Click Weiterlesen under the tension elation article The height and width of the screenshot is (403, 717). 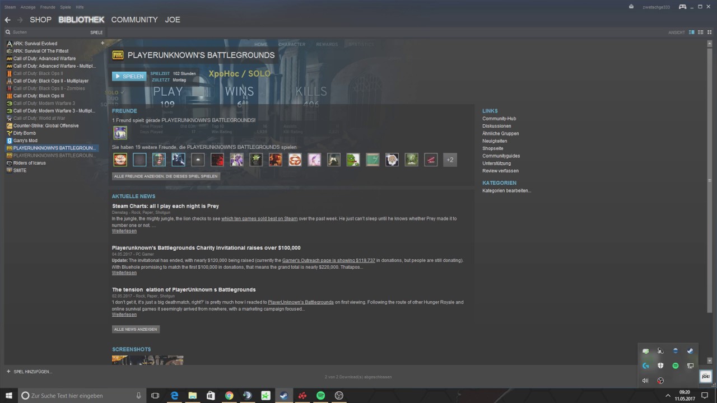[x=124, y=315]
